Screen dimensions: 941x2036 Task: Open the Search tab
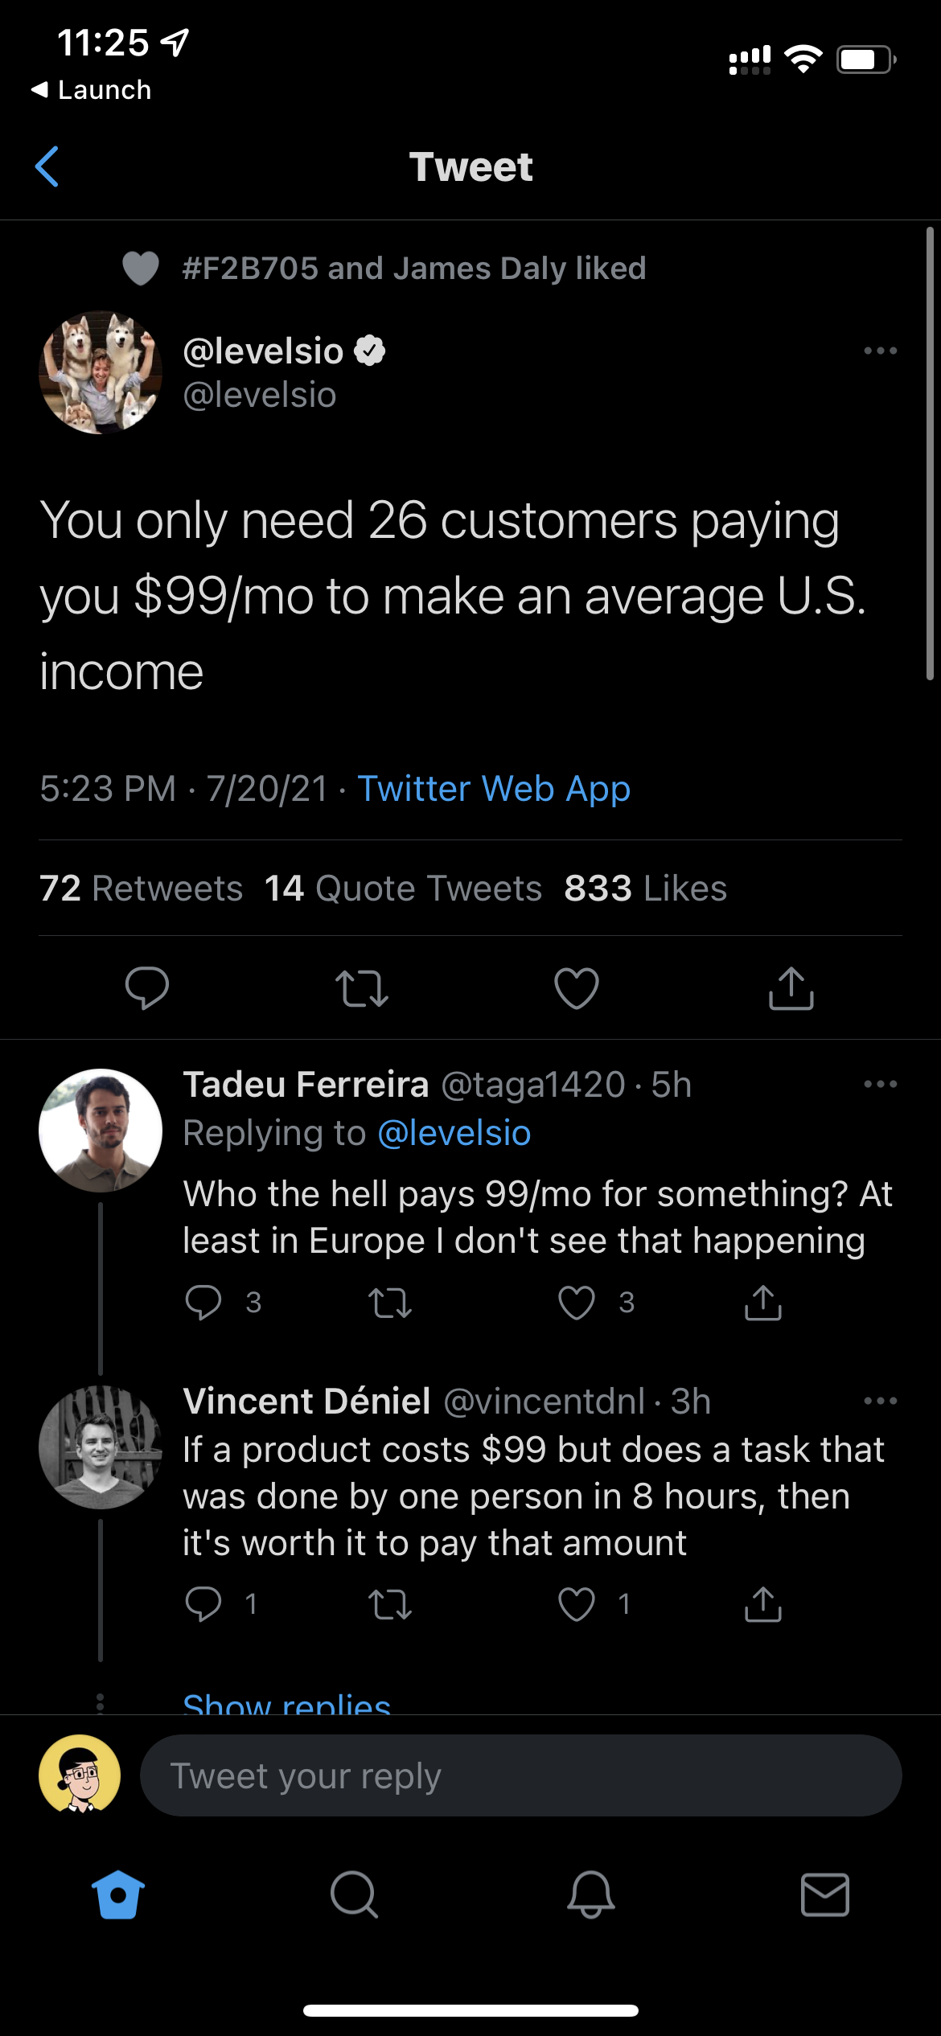(354, 1894)
